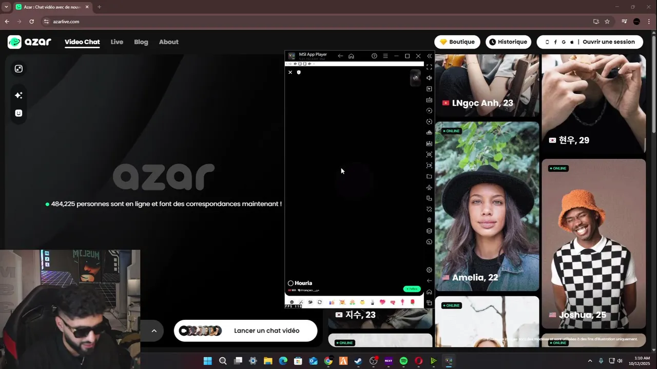Open the Boutique shop

457,42
